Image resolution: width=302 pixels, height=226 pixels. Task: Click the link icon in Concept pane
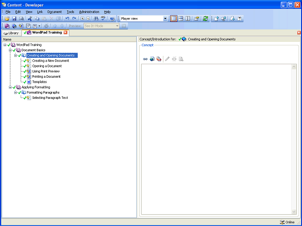tap(145, 59)
